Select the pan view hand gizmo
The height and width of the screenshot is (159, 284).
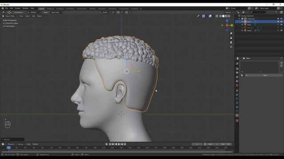[231, 38]
